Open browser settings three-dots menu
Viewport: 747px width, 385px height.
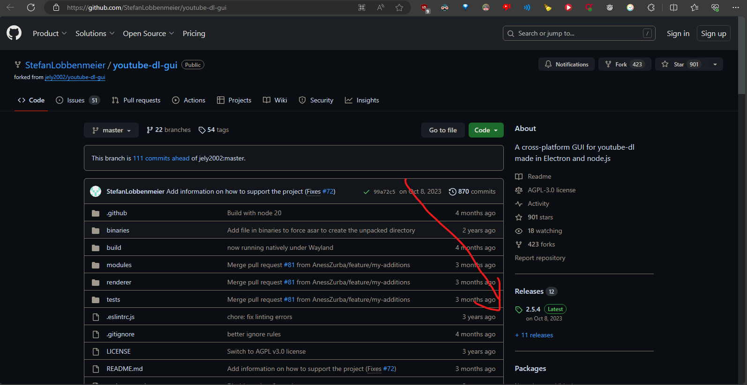point(735,7)
